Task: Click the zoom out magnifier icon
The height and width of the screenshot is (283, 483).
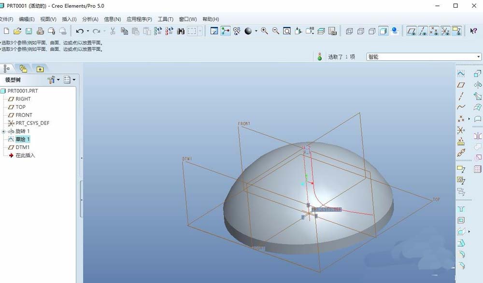Action: [276, 31]
